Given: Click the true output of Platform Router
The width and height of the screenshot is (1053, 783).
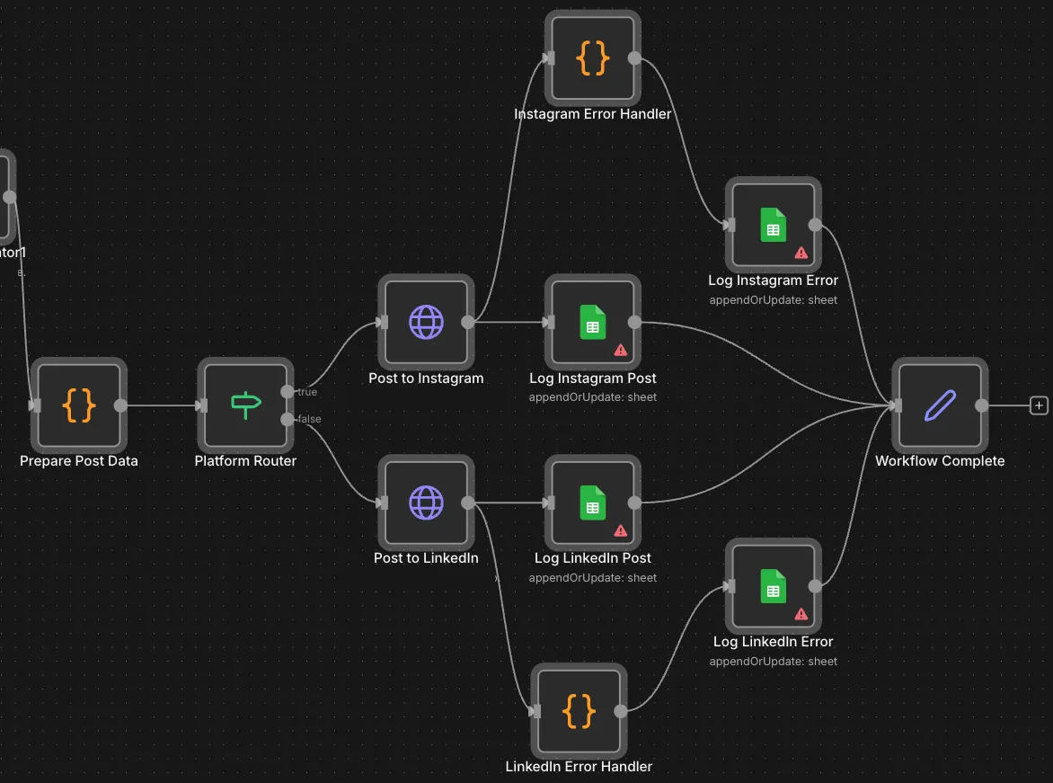Looking at the screenshot, I should click(x=288, y=391).
